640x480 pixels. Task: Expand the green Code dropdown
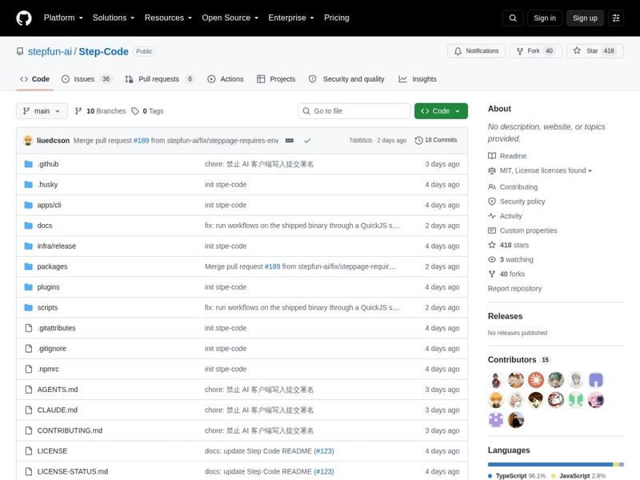click(441, 111)
